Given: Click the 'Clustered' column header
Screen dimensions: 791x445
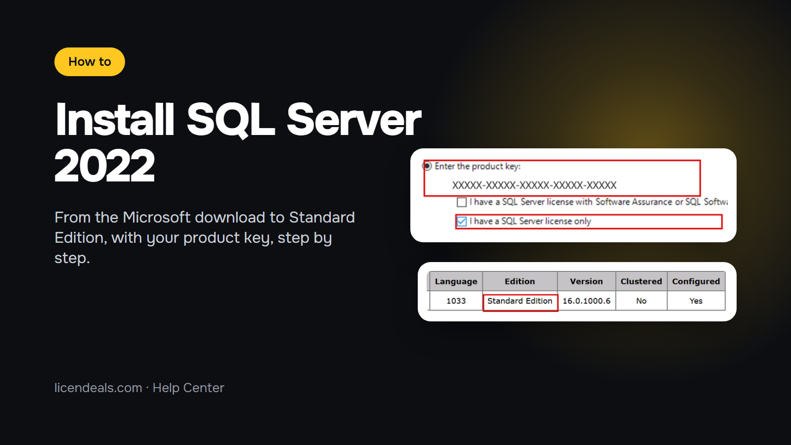Looking at the screenshot, I should pyautogui.click(x=641, y=281).
